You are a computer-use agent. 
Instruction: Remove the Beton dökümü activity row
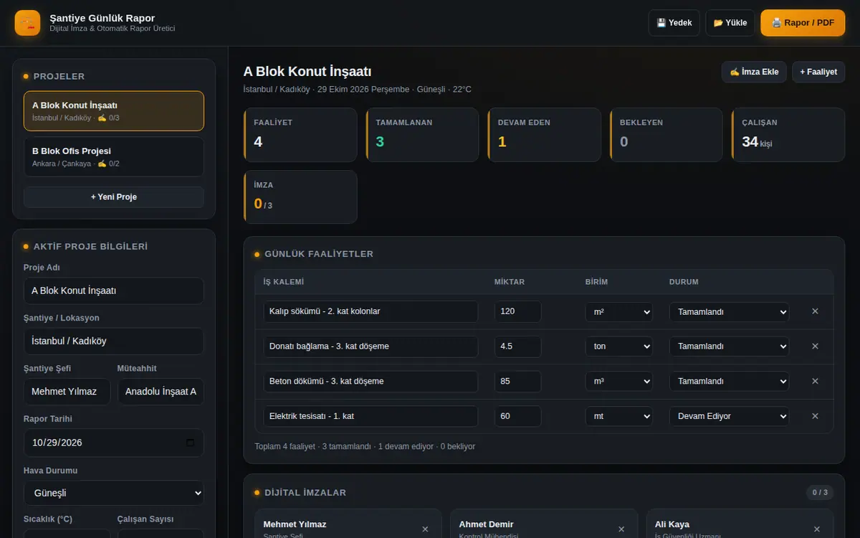point(815,381)
